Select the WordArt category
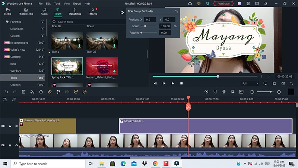 [23, 71]
